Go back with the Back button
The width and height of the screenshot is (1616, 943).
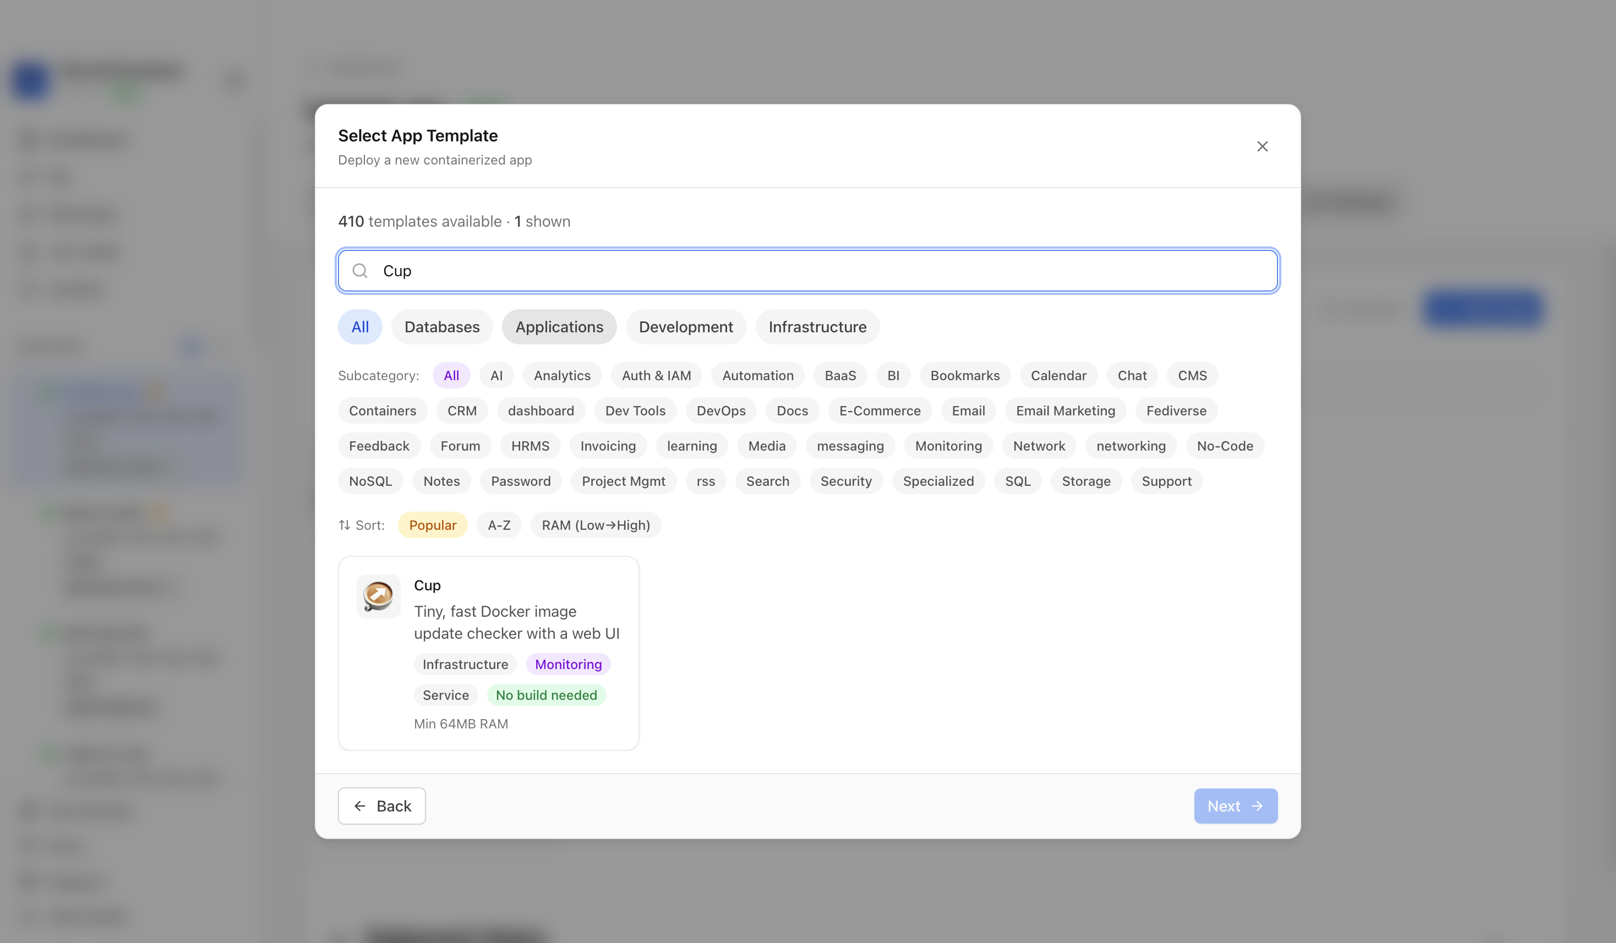coord(381,806)
